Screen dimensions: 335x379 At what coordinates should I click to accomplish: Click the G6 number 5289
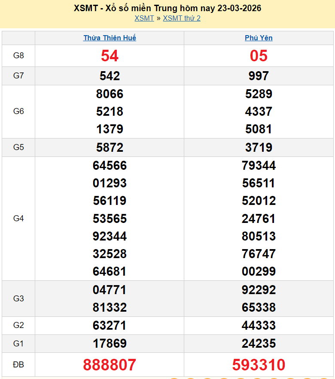259,94
